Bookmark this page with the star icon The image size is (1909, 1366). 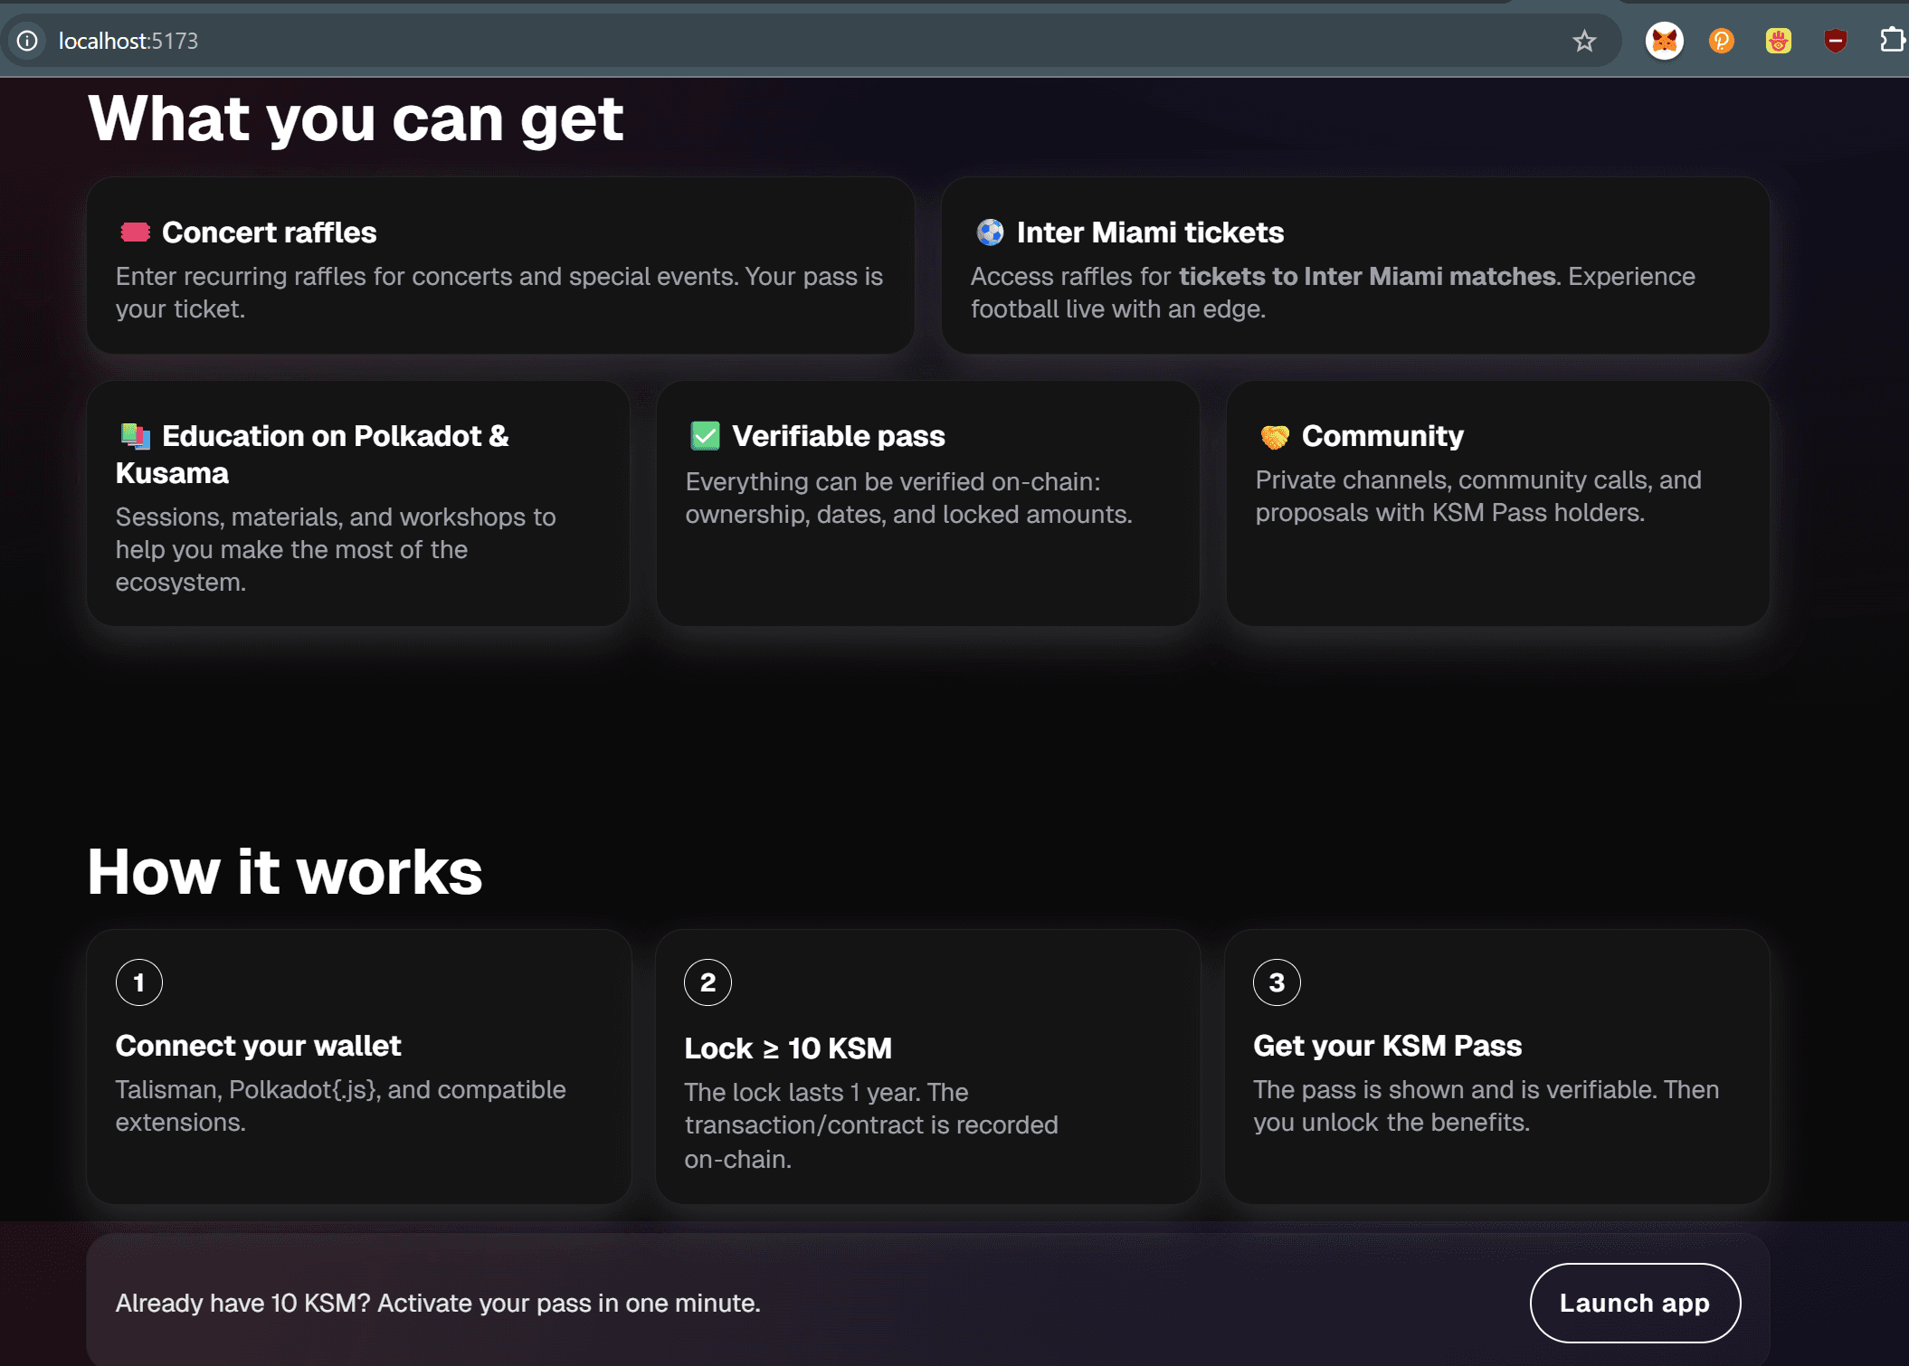pyautogui.click(x=1583, y=41)
